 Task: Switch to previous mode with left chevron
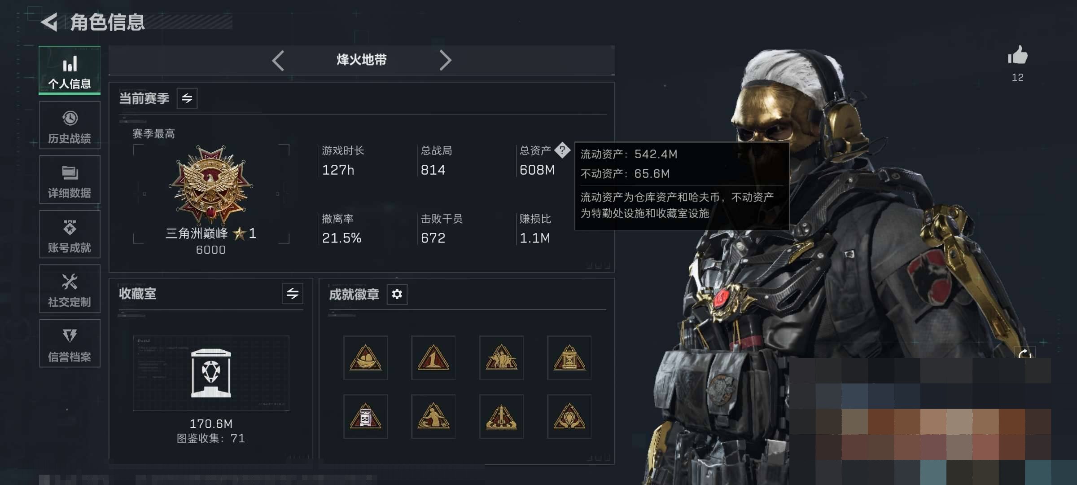(278, 60)
